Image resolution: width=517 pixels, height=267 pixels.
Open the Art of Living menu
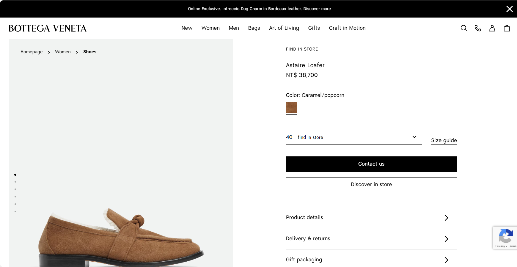[284, 28]
